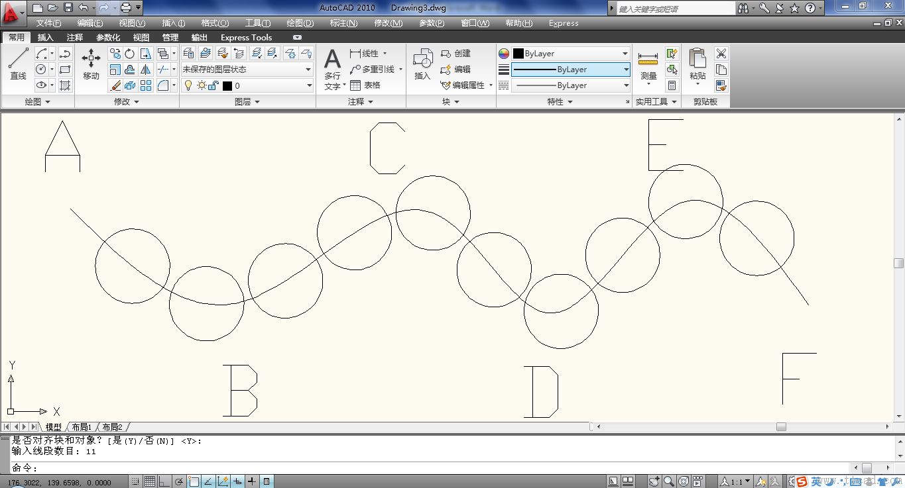Switch to the 注释 ribbon tab
This screenshot has width=905, height=488.
75,38
